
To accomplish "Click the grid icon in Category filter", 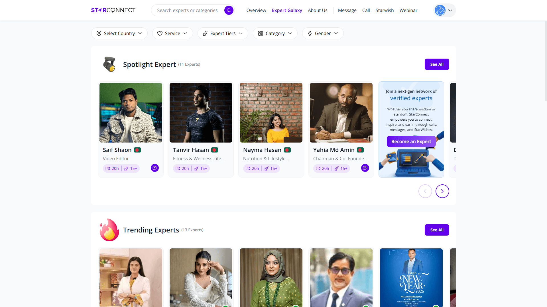I will (261, 33).
